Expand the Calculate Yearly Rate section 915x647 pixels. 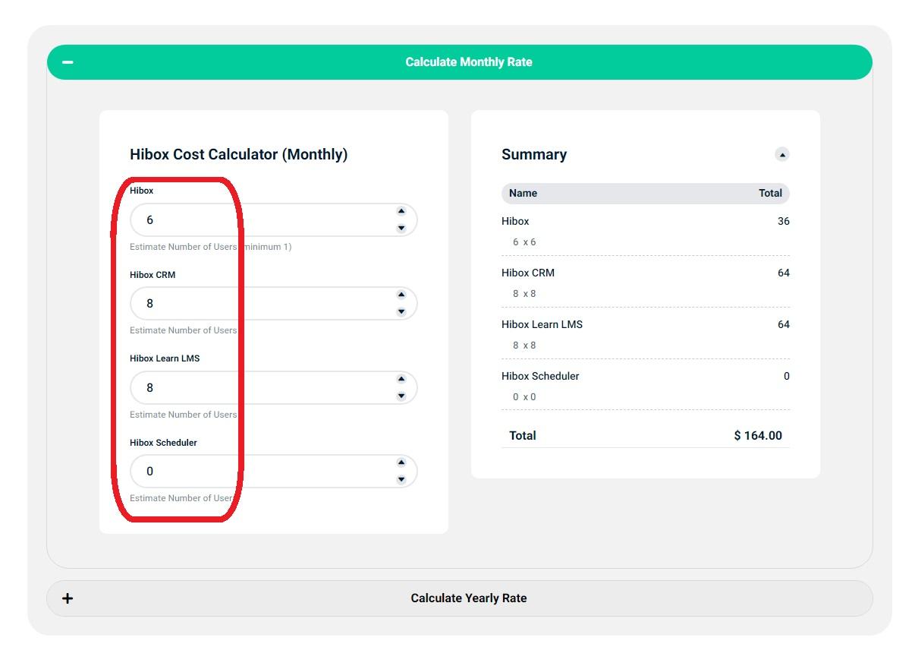click(468, 598)
